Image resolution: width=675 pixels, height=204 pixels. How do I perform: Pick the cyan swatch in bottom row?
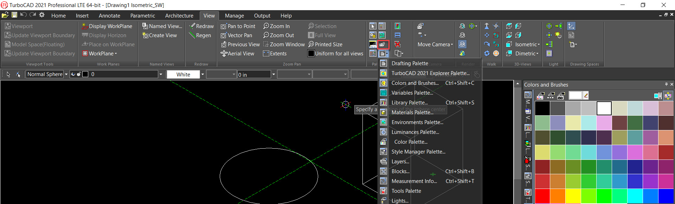[x=635, y=196]
